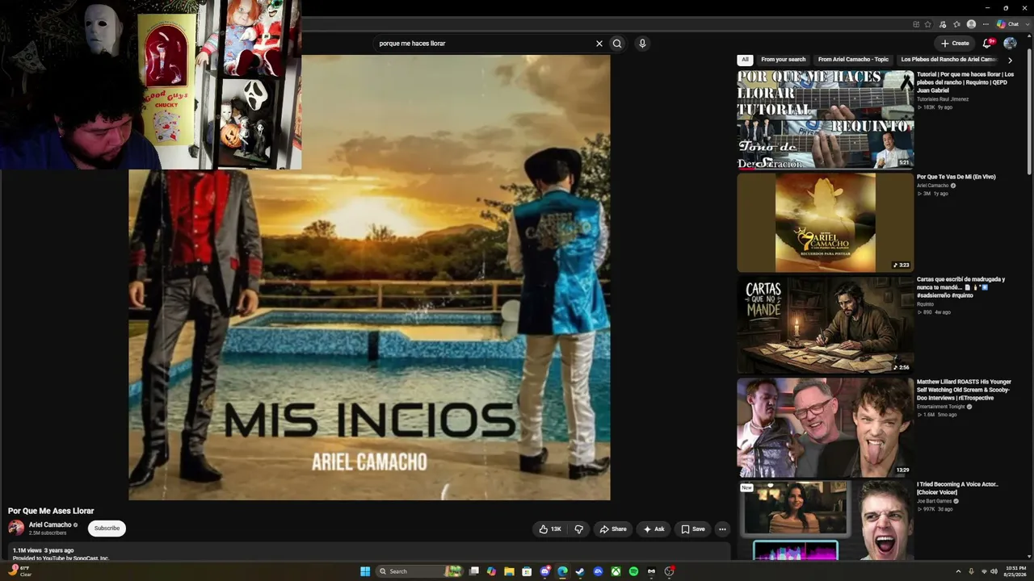1034x581 pixels.
Task: Subscribe to Ariel Camacho channel
Action: 107,529
